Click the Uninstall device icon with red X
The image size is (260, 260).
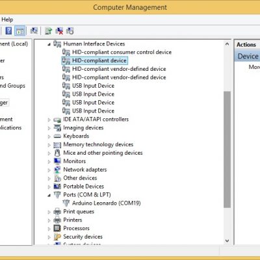(59, 31)
